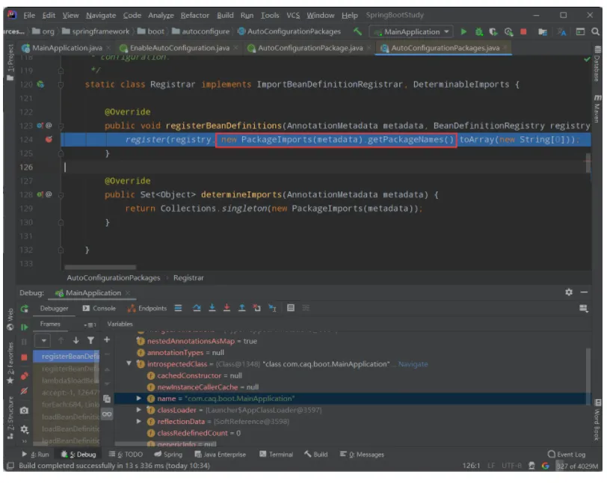Open the Terminal tool window button
Screen dimensions: 607x483
click(276, 454)
